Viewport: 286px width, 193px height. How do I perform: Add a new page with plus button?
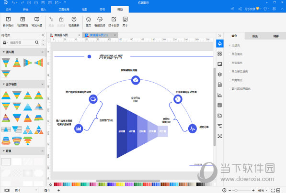pos(58,190)
